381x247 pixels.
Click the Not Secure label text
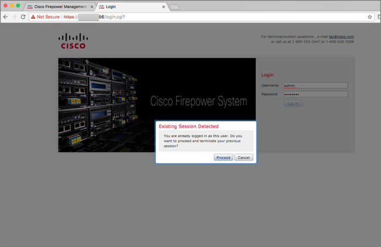[48, 17]
